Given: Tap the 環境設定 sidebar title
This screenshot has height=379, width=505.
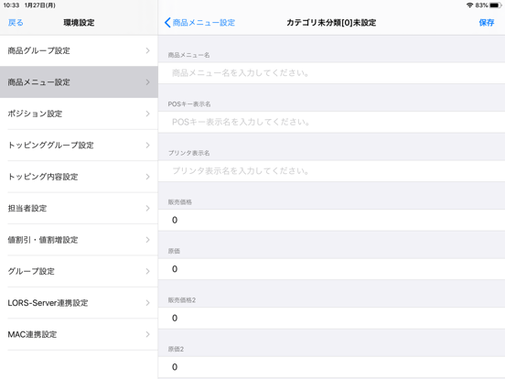Looking at the screenshot, I should click(x=79, y=23).
